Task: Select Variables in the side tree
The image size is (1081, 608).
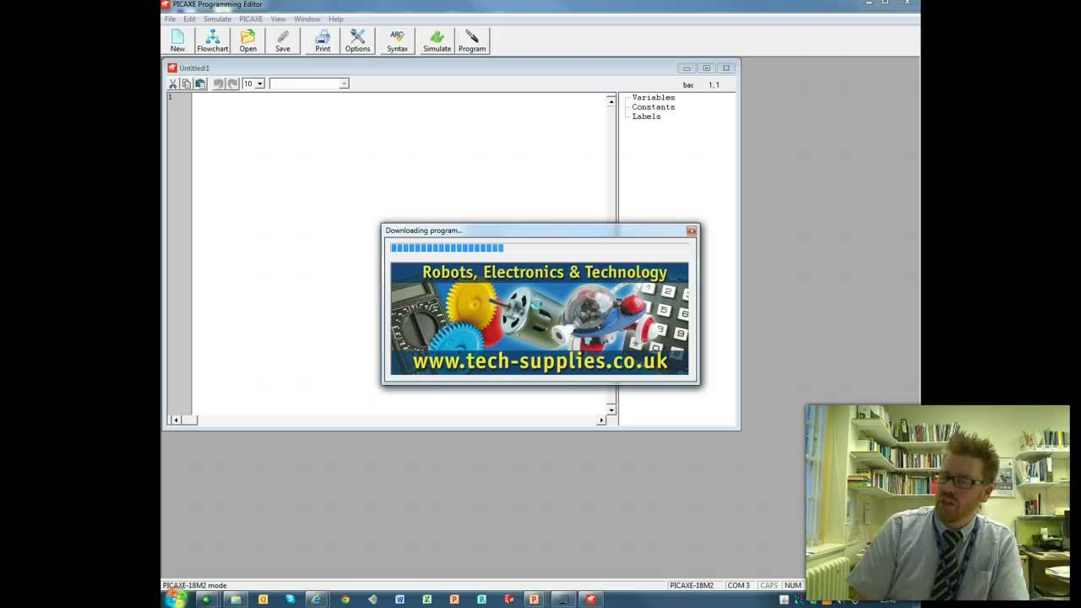Action: pos(653,98)
